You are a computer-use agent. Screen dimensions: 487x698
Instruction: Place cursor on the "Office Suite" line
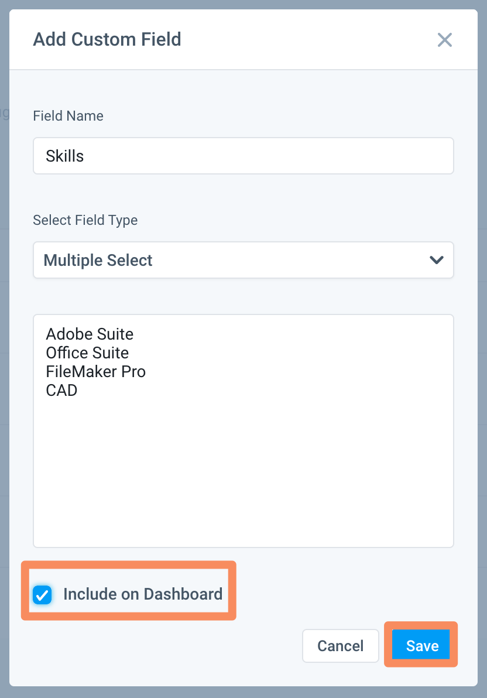88,353
